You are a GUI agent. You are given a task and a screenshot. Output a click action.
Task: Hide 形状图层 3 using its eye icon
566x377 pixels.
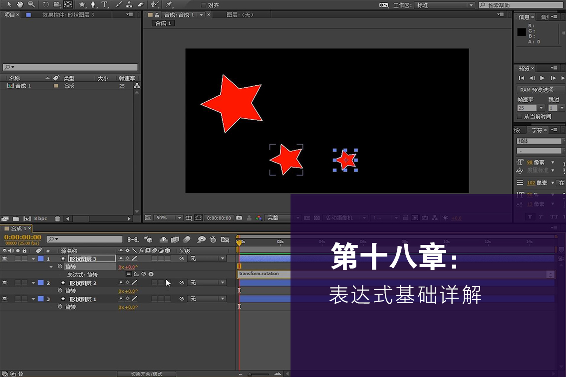pos(4,259)
